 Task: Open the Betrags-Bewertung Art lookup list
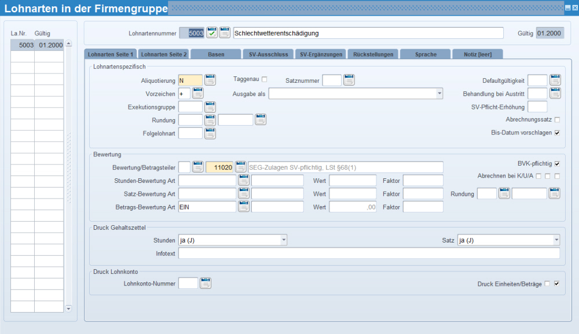click(x=244, y=207)
